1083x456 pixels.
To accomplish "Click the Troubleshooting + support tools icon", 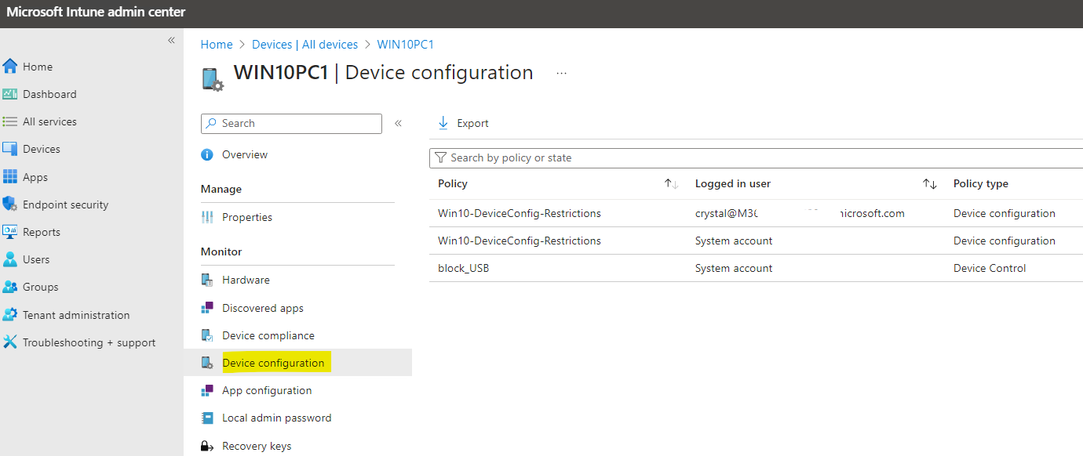I will [9, 342].
